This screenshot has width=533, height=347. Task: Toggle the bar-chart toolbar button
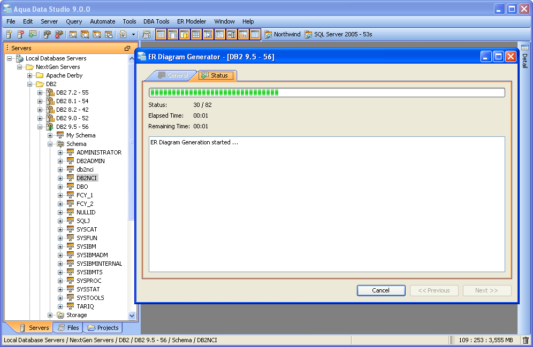pos(243,34)
